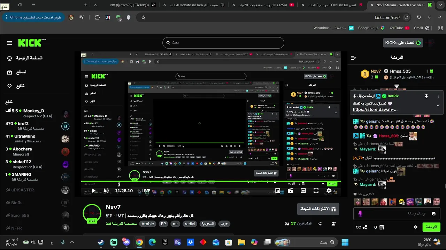Enable picture-in-picture mini player
The height and width of the screenshot is (250, 446).
pyautogui.click(x=278, y=191)
